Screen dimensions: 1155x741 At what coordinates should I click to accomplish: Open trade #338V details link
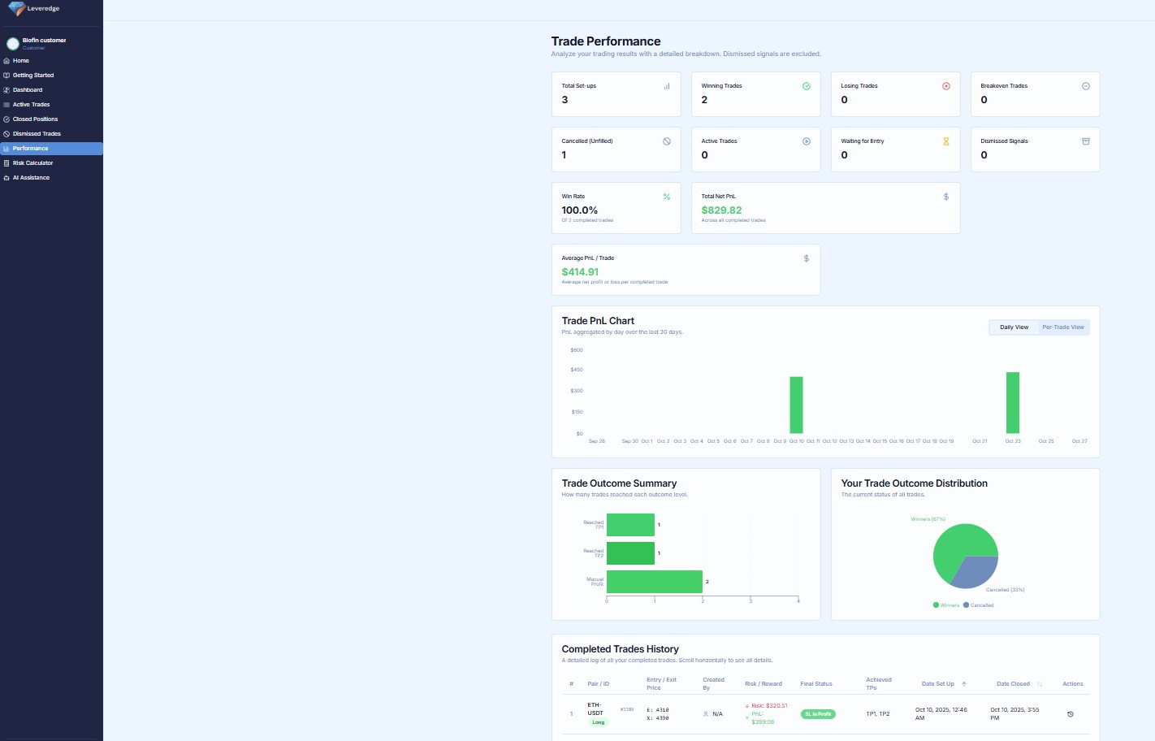pos(626,709)
